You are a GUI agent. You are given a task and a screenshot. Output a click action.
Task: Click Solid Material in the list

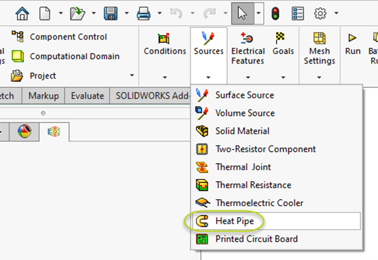point(242,131)
